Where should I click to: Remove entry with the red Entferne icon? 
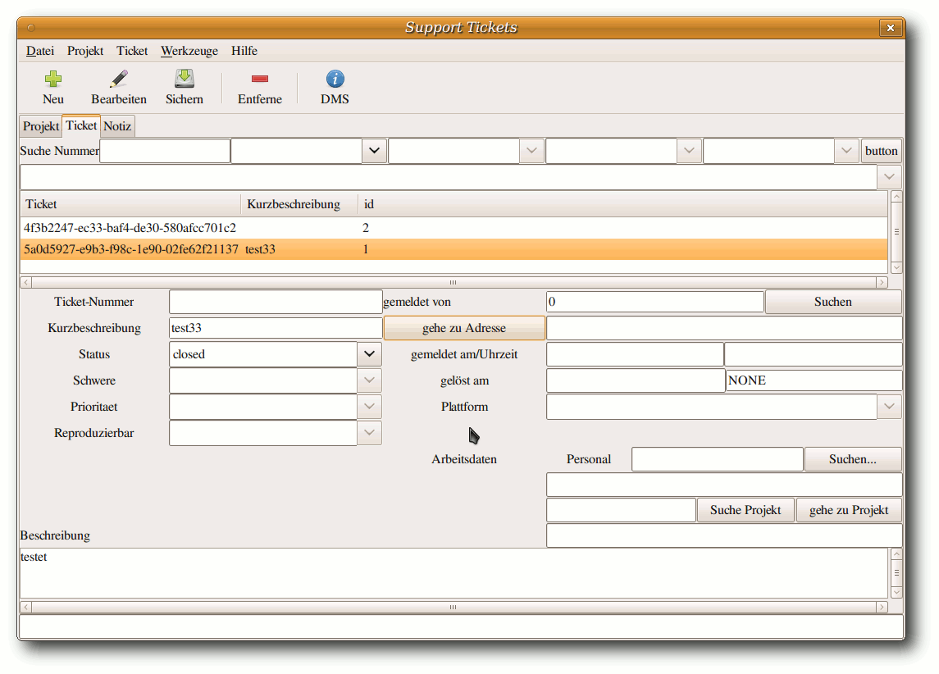tap(260, 79)
